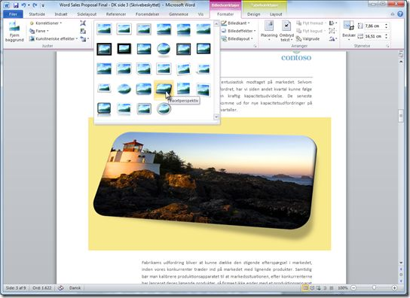
Task: Click the zoom in plus button
Action: pyautogui.click(x=394, y=287)
